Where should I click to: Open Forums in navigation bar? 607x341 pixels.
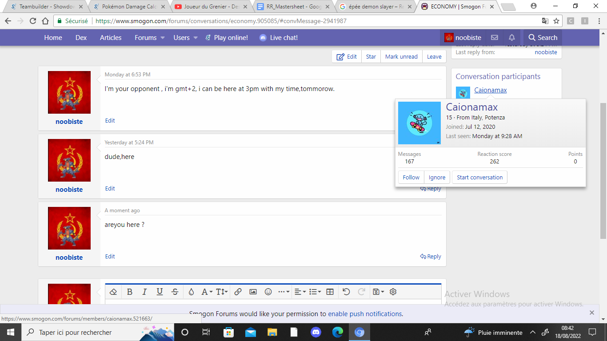tap(145, 38)
